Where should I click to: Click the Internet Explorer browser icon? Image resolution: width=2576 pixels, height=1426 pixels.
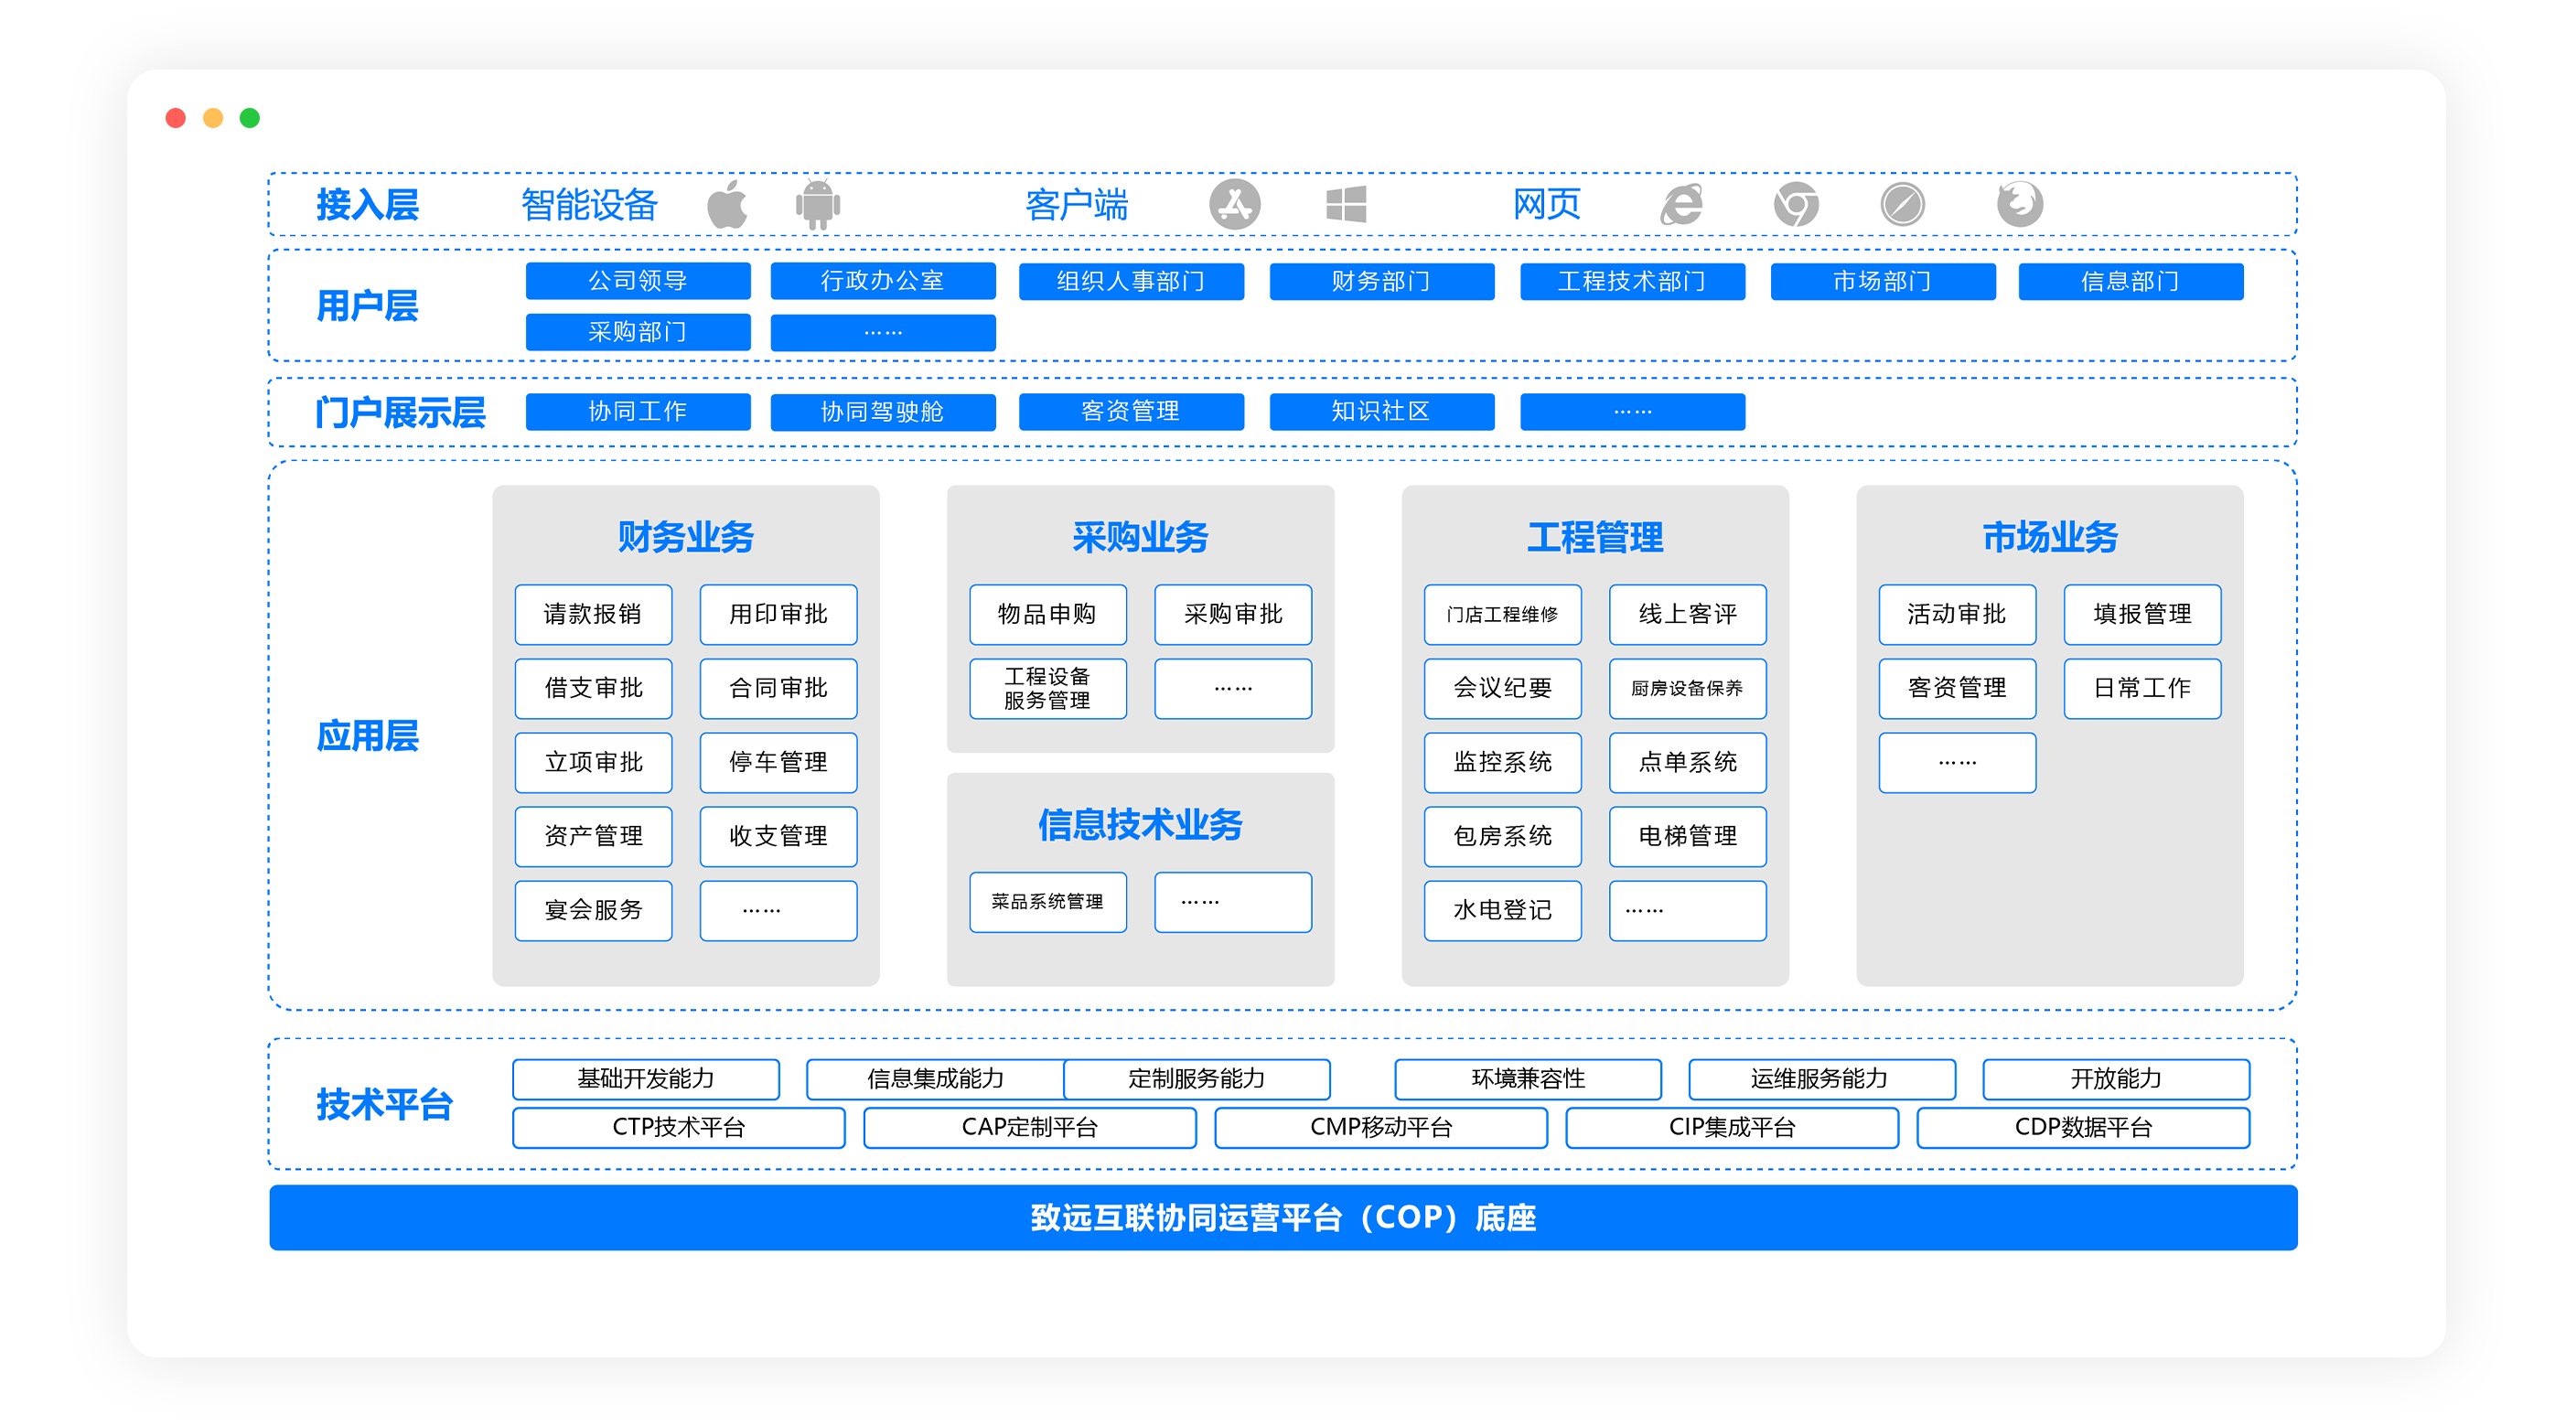(x=1681, y=205)
